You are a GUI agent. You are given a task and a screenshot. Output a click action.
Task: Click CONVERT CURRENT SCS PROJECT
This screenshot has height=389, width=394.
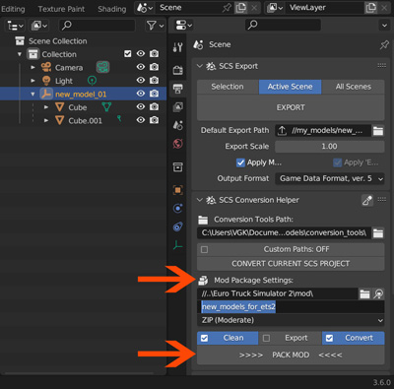click(x=291, y=264)
